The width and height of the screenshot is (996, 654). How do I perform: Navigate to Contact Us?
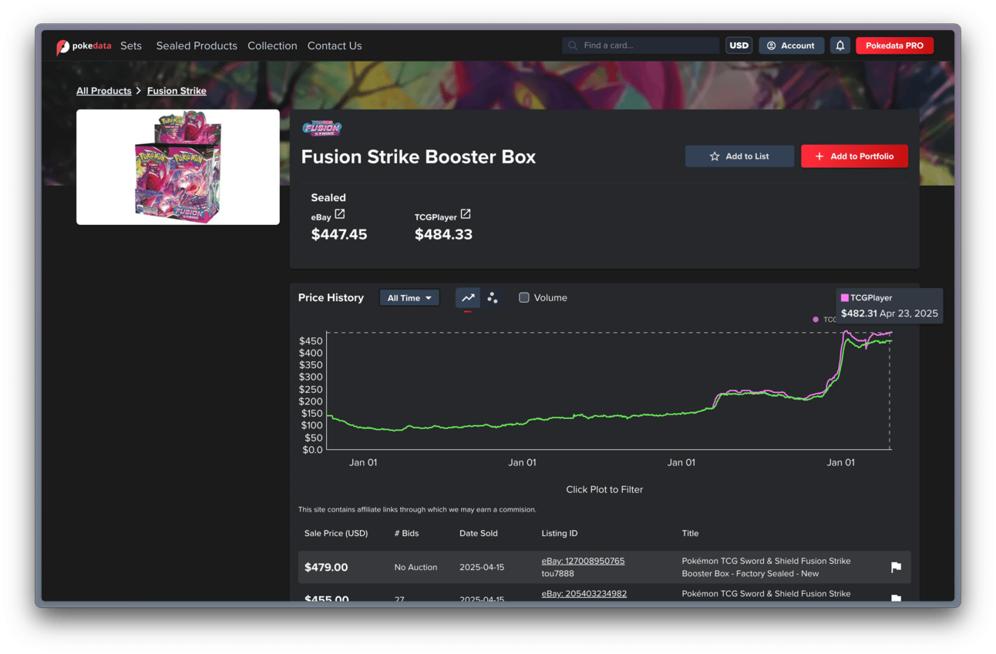335,46
